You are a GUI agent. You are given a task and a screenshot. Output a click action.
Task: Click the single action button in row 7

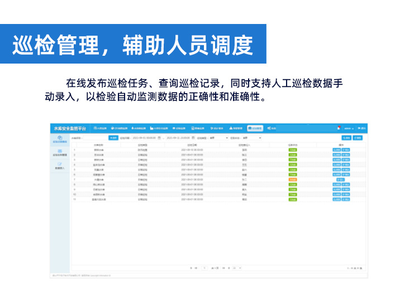[340, 180]
